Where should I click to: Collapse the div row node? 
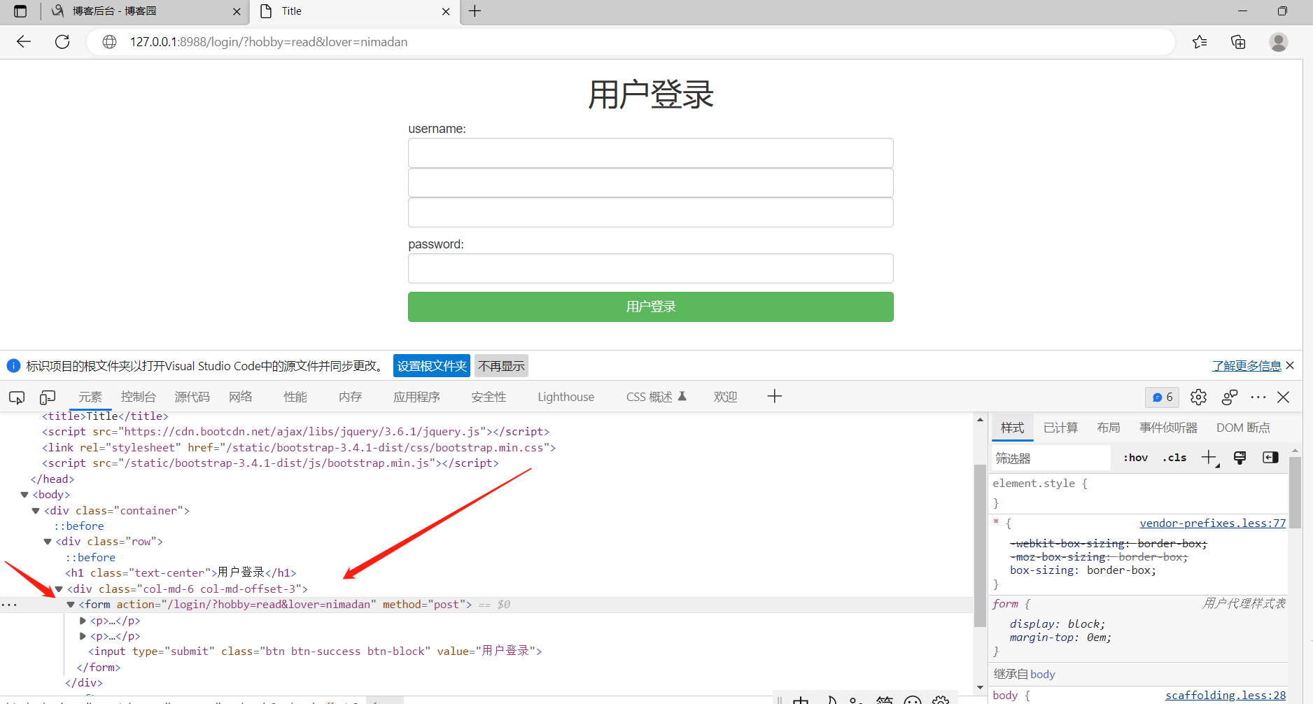[48, 542]
